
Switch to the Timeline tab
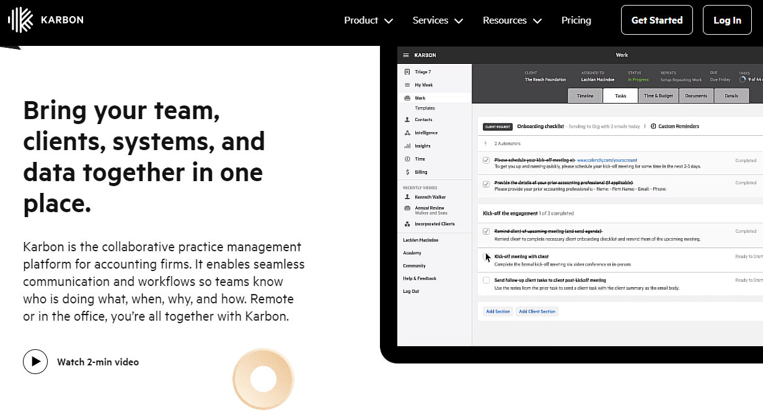tap(585, 96)
